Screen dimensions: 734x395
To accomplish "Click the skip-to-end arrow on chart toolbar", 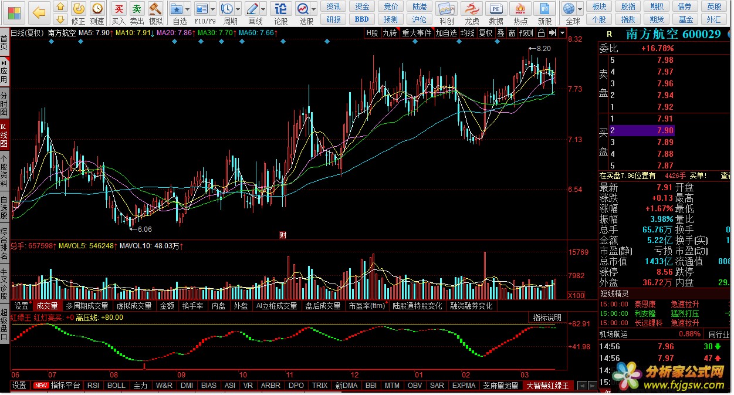I will (552, 33).
